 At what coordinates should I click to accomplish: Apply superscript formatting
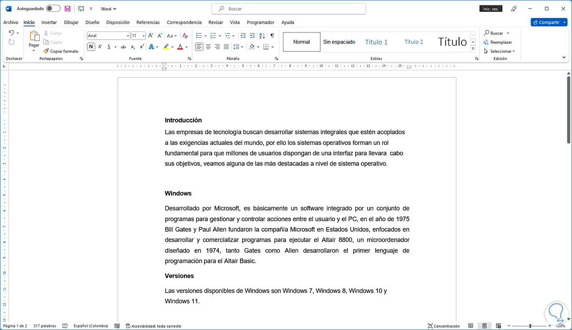[x=142, y=47]
